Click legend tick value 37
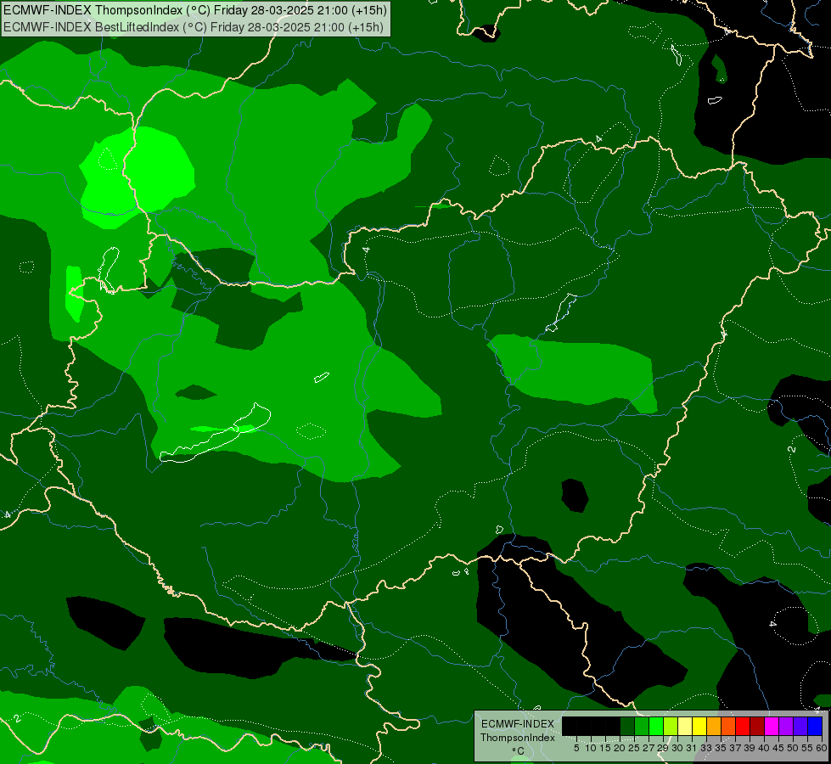Screen dimensions: 831x764 735,748
